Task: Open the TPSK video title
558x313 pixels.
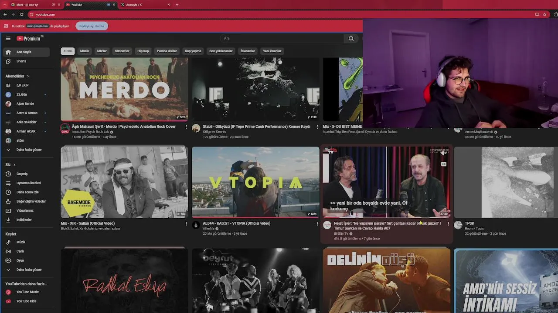Action: point(470,223)
